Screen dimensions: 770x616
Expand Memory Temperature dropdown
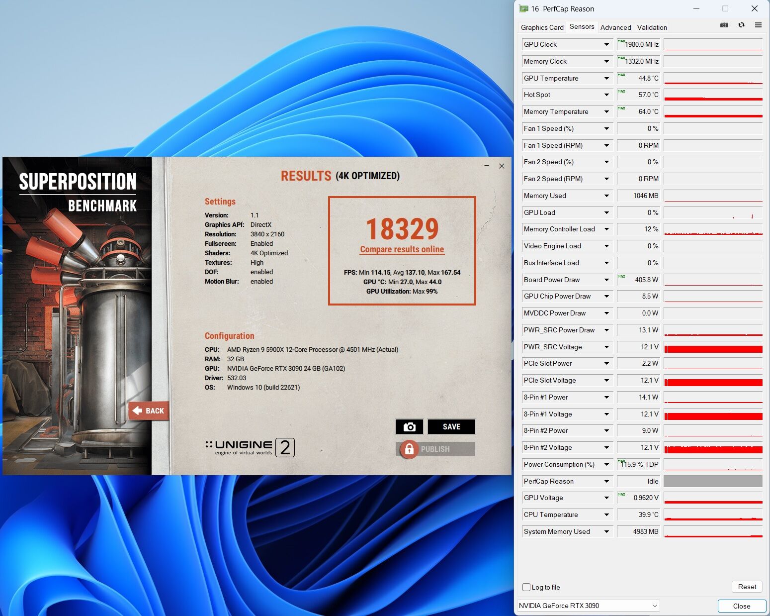click(606, 111)
